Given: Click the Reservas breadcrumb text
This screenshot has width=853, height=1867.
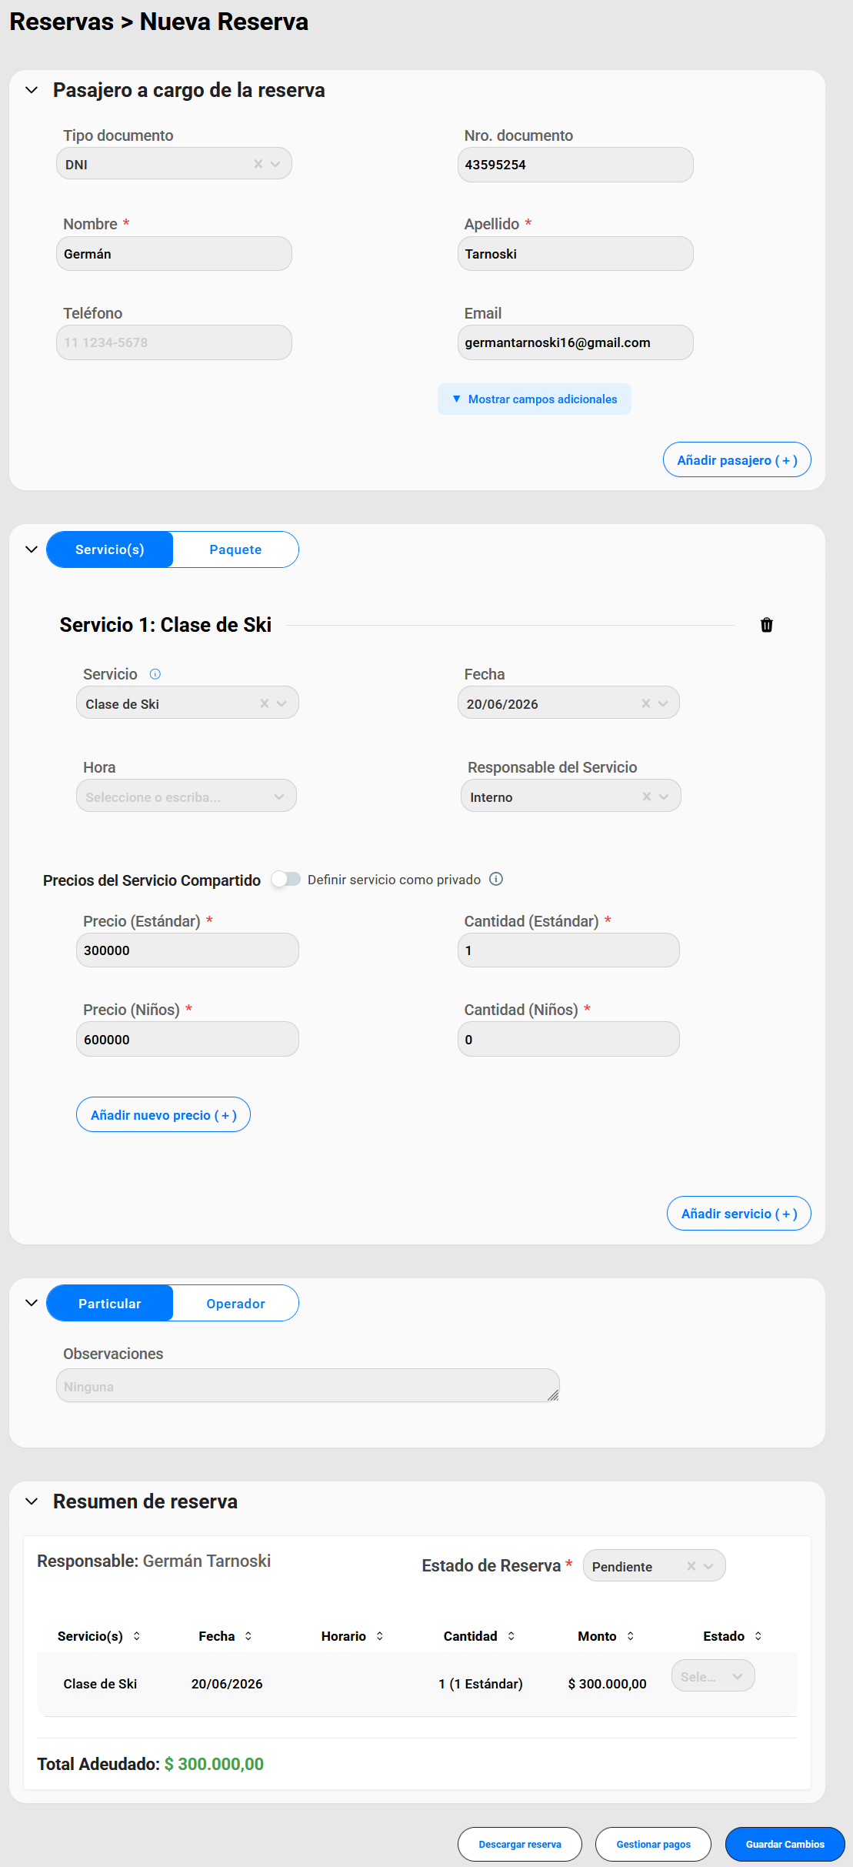Looking at the screenshot, I should 62,22.
